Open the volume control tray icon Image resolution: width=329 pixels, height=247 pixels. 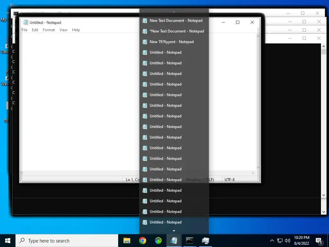[288, 241]
